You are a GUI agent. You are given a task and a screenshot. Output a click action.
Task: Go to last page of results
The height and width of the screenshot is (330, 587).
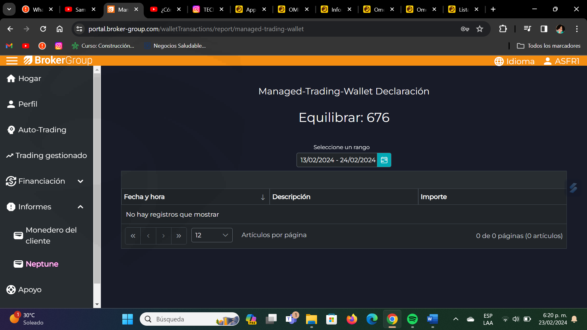coord(179,236)
